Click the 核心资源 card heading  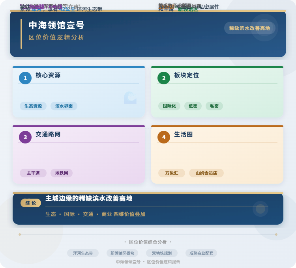[48, 75]
